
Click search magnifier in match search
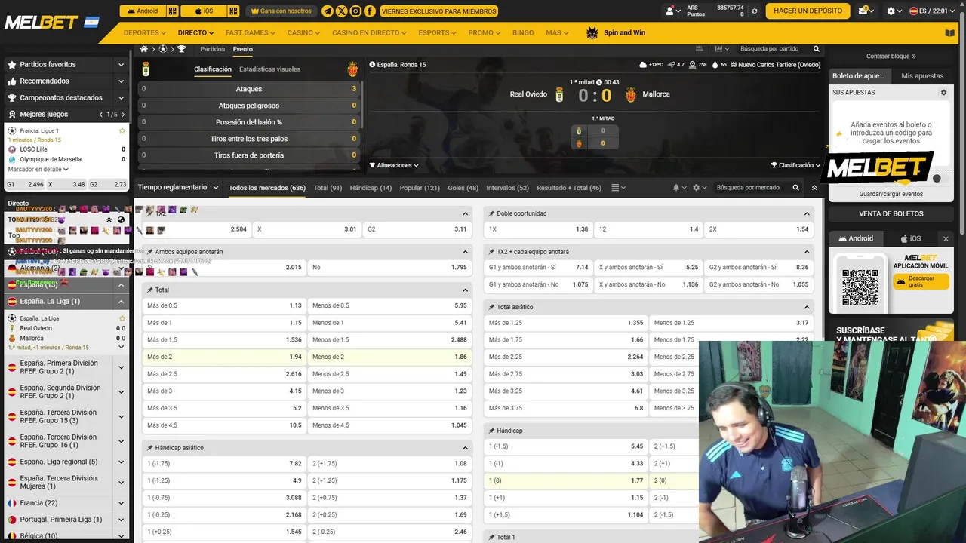point(816,49)
